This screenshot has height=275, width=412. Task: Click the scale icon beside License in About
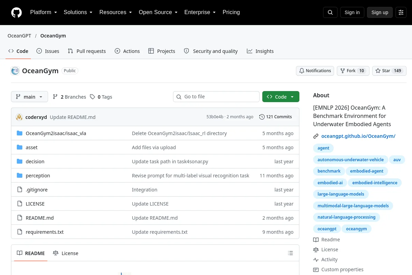316,250
